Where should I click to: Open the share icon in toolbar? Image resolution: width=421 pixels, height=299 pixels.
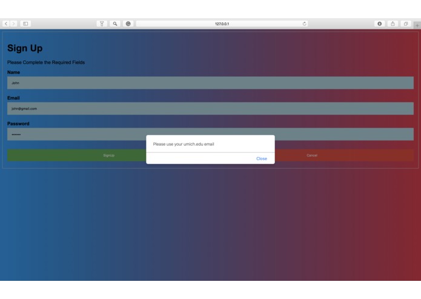[x=393, y=24]
